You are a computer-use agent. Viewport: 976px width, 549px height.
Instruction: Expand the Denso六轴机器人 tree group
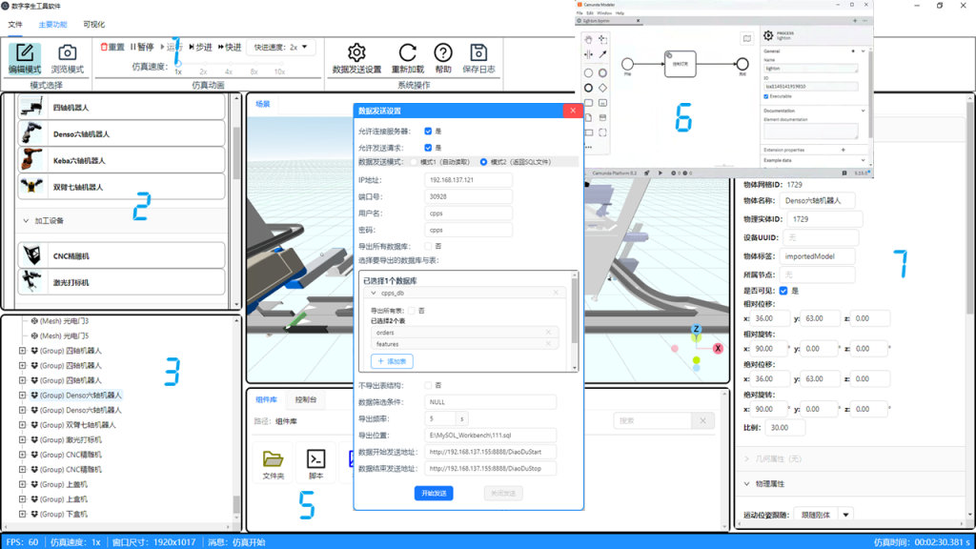[22, 395]
